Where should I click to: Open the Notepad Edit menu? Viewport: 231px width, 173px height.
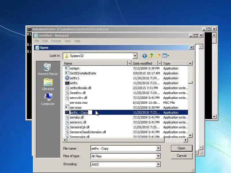(x=45, y=41)
